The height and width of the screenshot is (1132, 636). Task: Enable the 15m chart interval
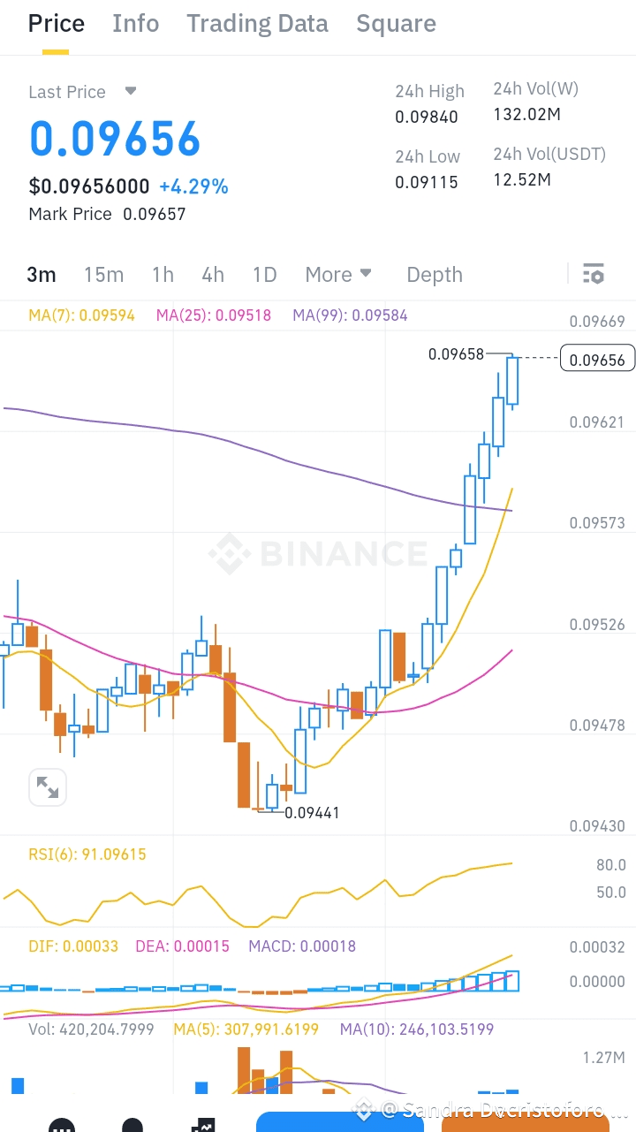coord(103,274)
